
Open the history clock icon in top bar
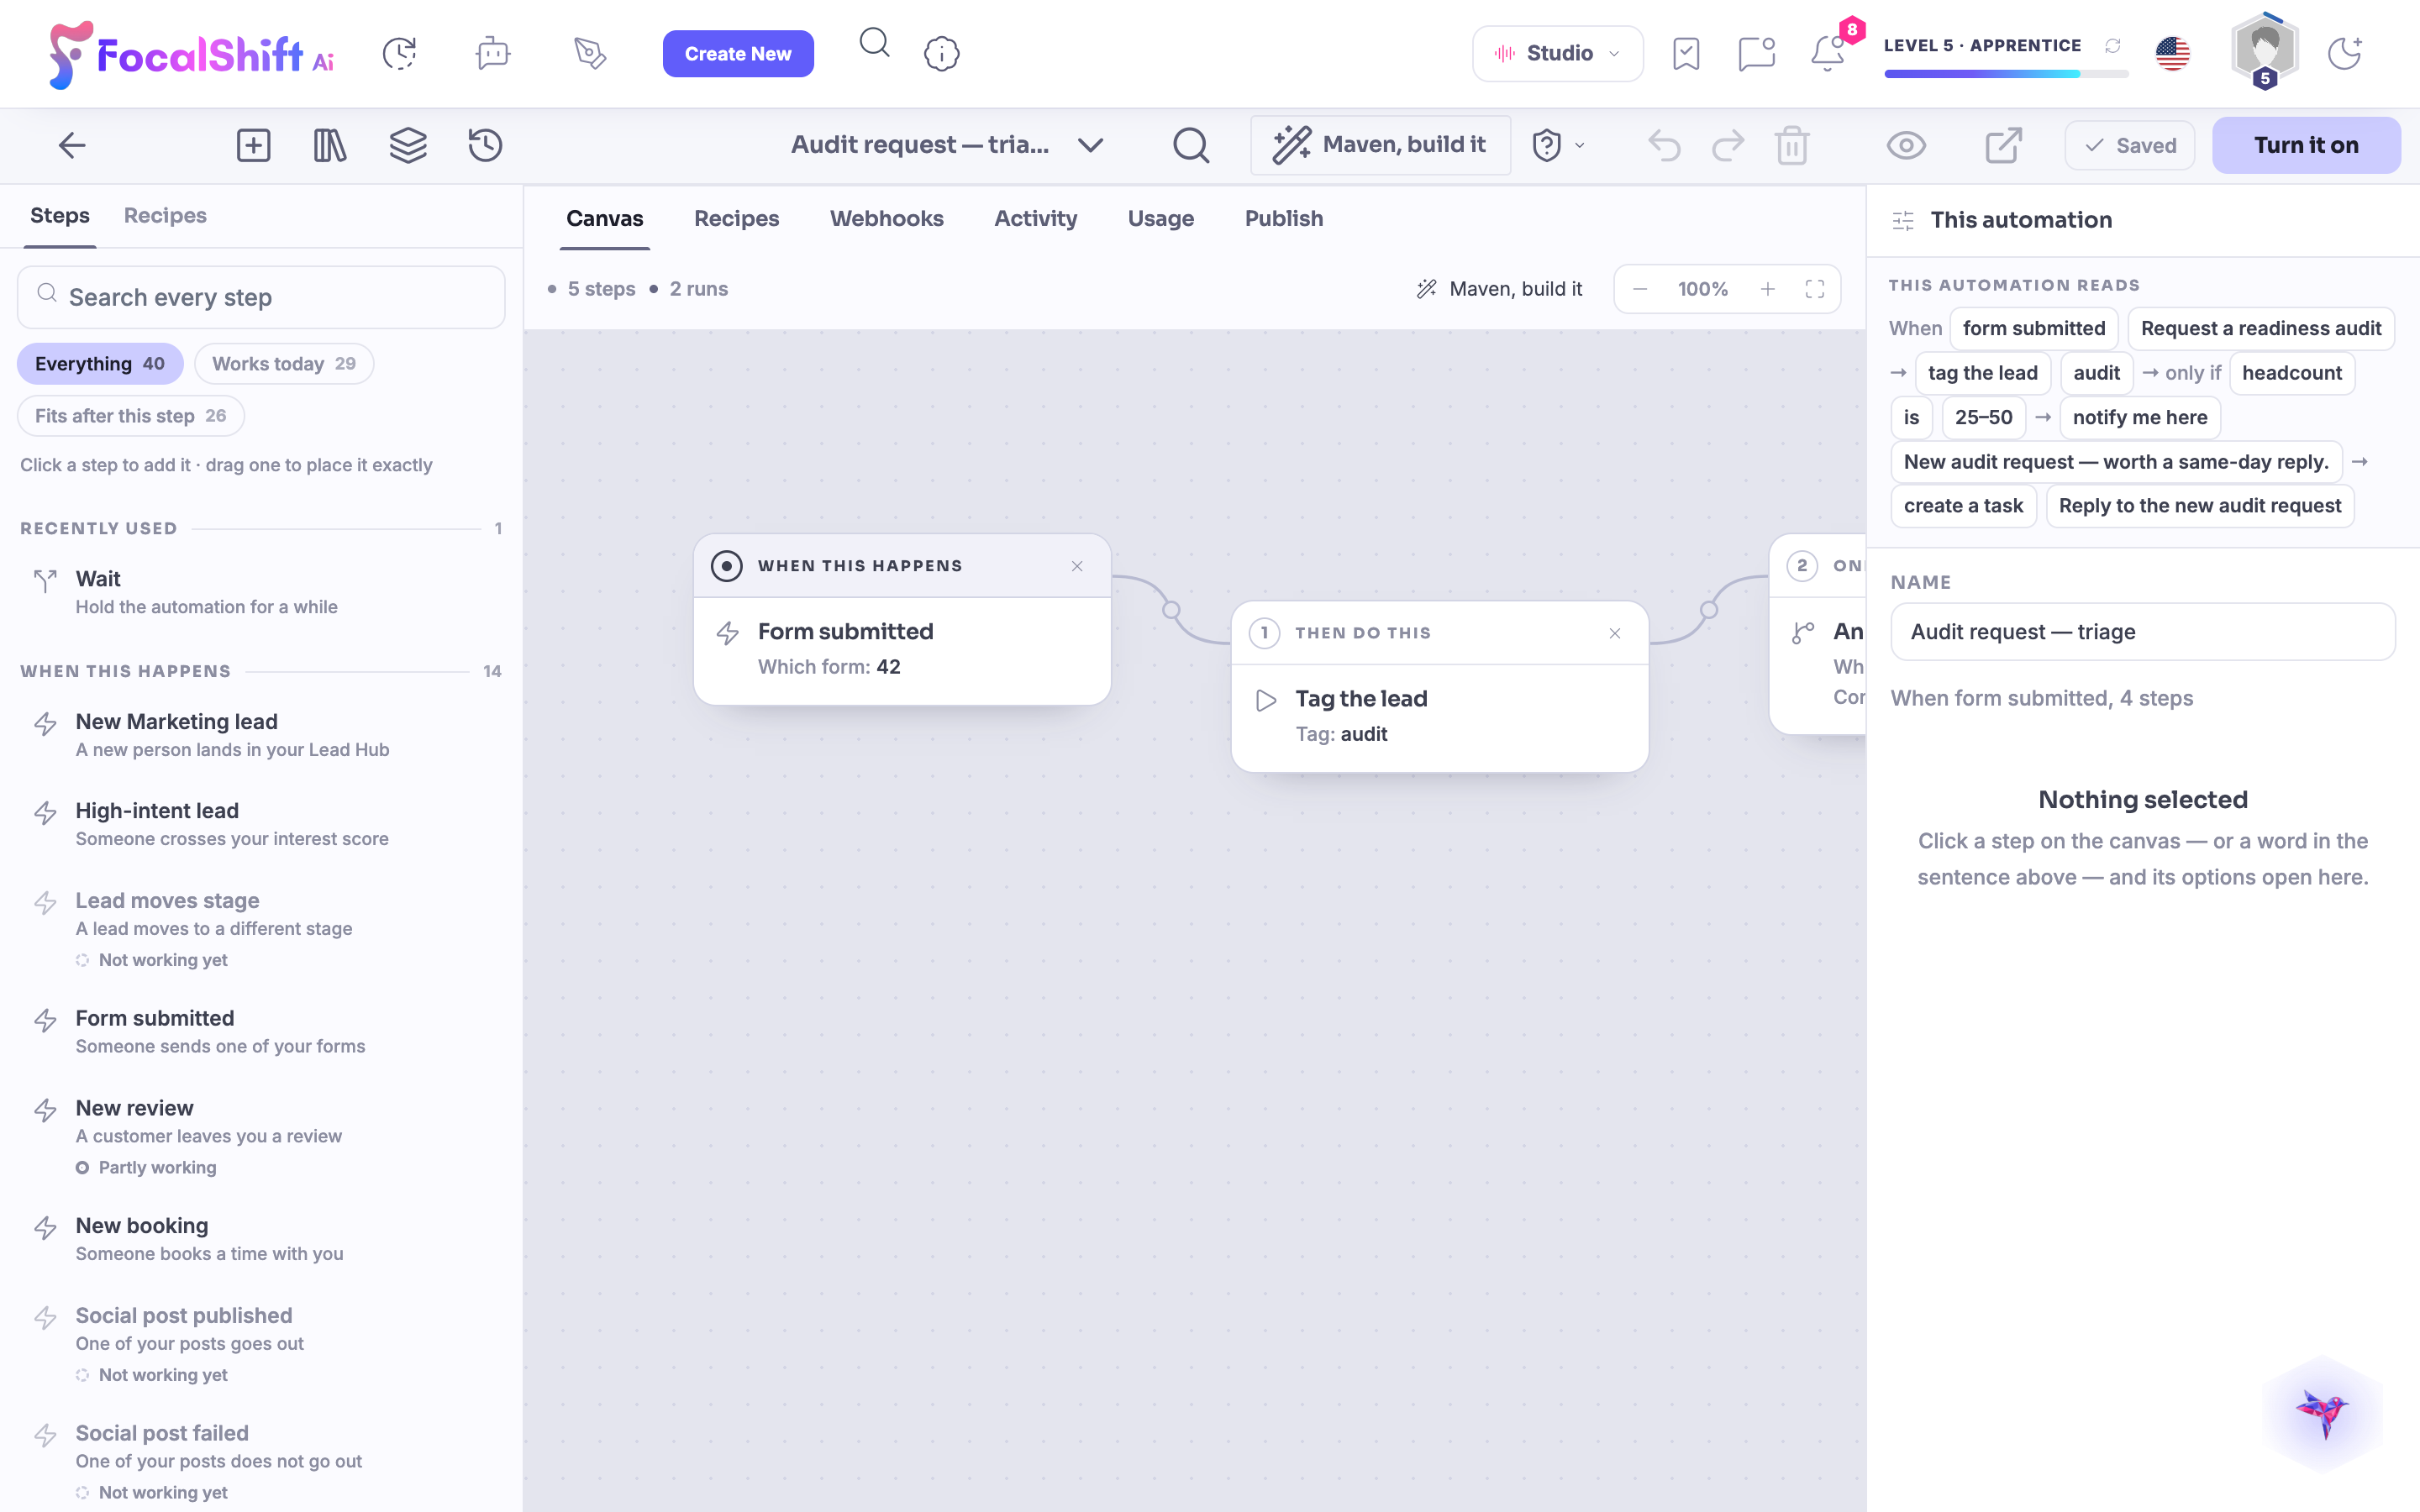tap(400, 54)
